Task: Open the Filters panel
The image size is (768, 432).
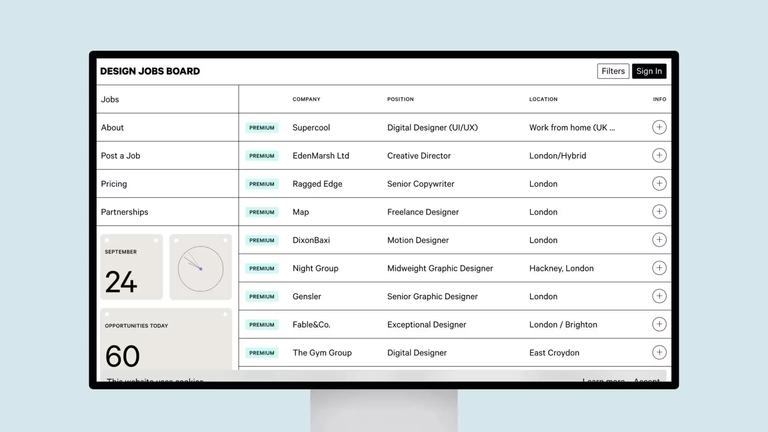Action: pyautogui.click(x=613, y=71)
